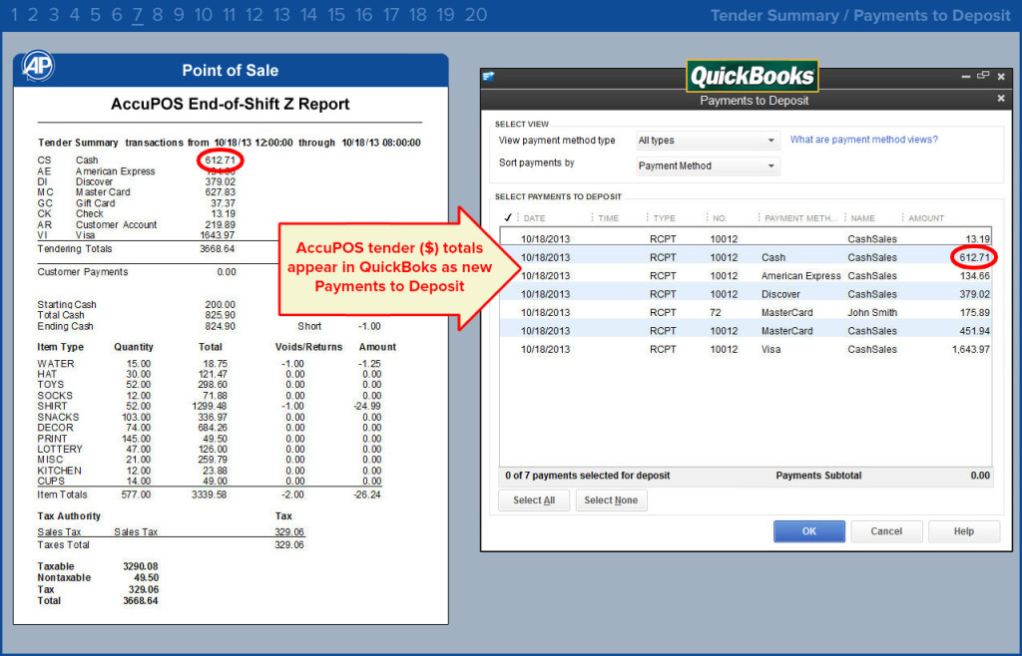The height and width of the screenshot is (656, 1022).
Task: Click 'Item Totals' in the Z Report
Action: pos(62,494)
